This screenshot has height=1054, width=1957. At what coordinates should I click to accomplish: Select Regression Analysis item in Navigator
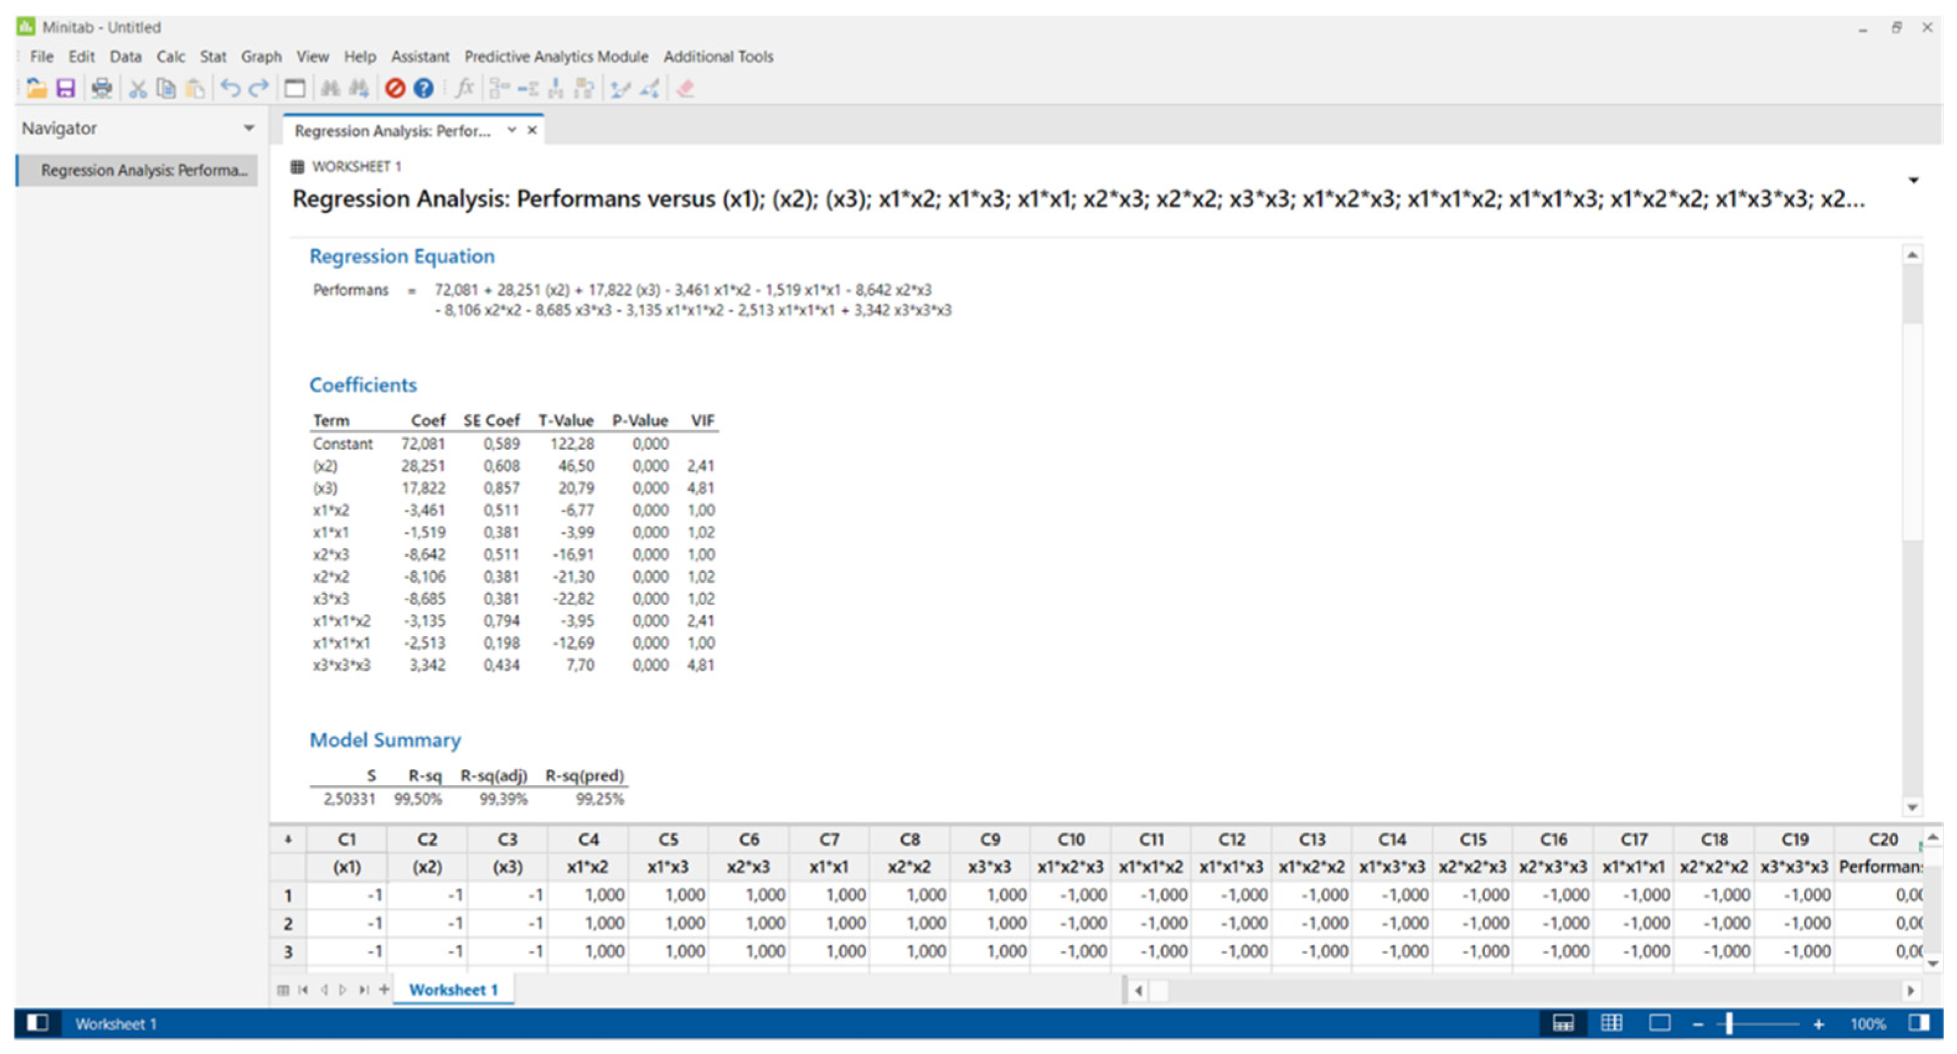tap(144, 170)
